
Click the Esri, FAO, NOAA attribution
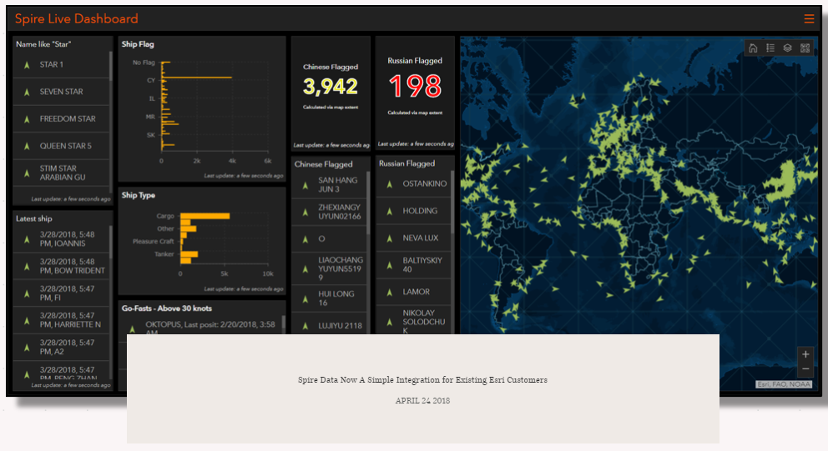click(x=784, y=384)
